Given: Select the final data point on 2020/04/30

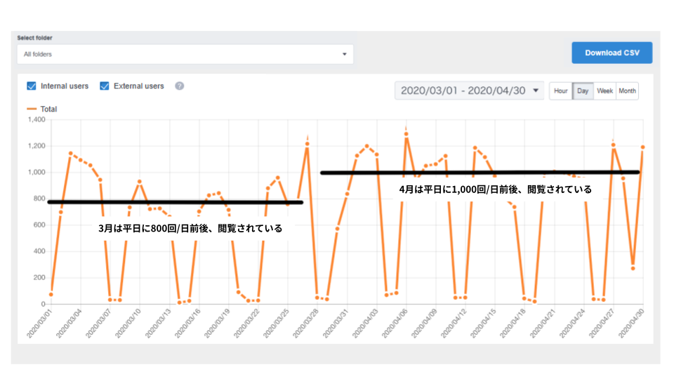Looking at the screenshot, I should 642,147.
